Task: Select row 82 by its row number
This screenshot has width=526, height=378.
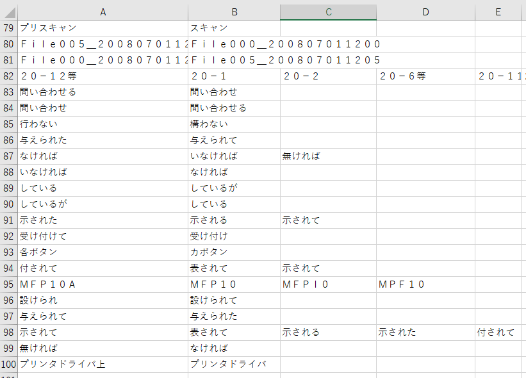Action: click(9, 76)
